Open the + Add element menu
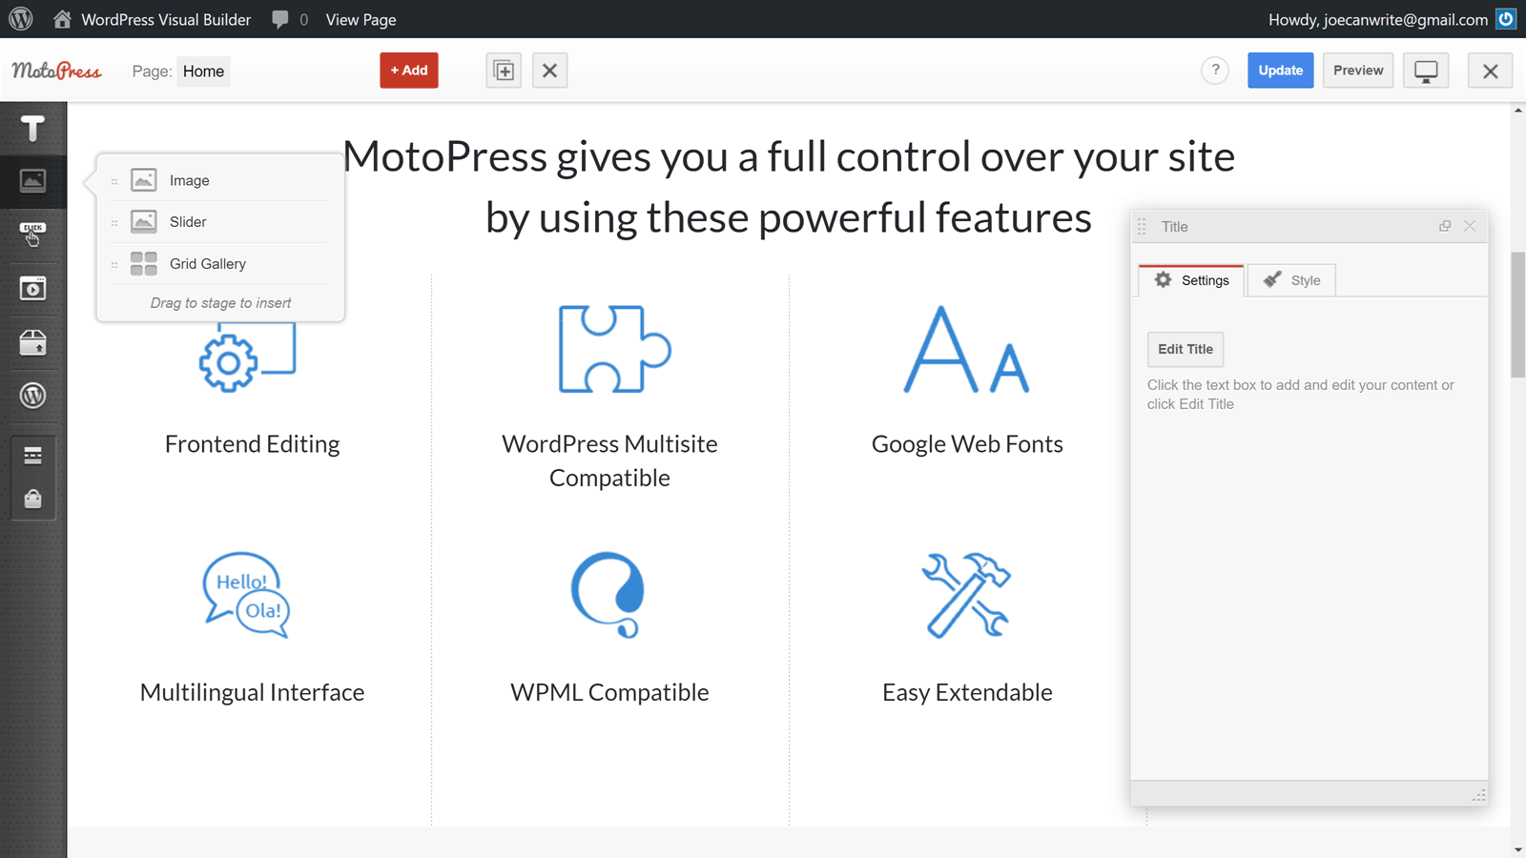This screenshot has width=1526, height=858. click(408, 70)
